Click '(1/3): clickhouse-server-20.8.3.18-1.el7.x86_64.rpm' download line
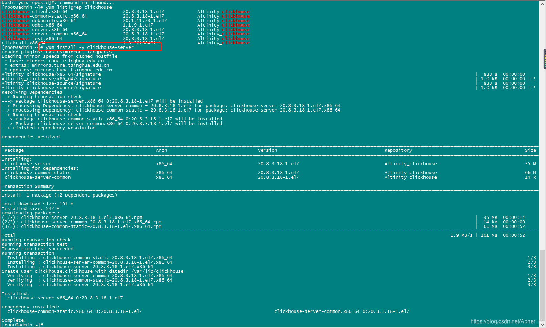Viewport: 546px width, 328px height. point(72,217)
